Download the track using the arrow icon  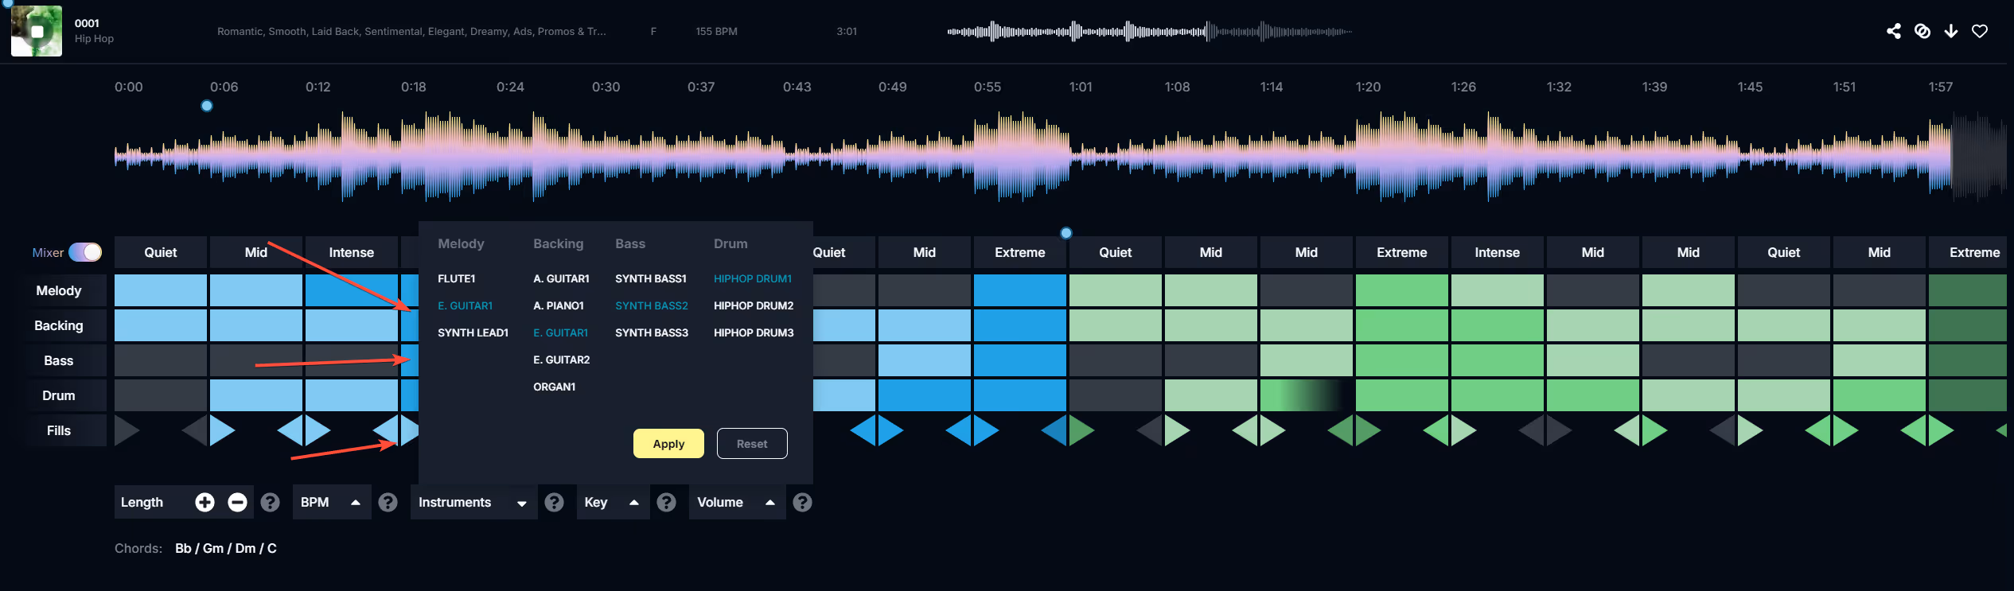1951,31
